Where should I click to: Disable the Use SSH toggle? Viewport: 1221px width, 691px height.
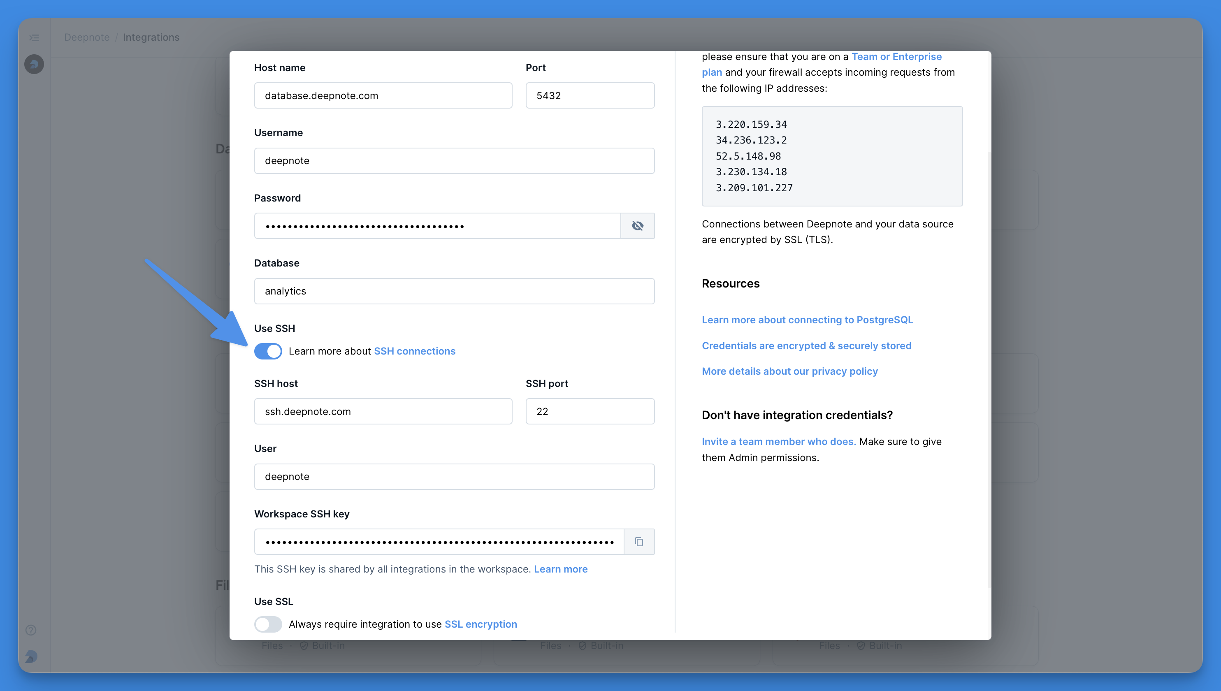268,351
